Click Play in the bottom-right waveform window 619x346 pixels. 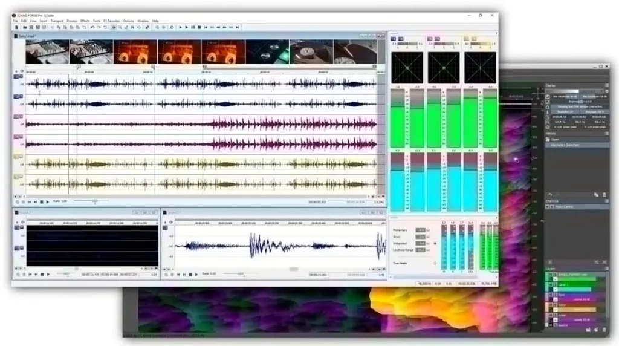(196, 274)
